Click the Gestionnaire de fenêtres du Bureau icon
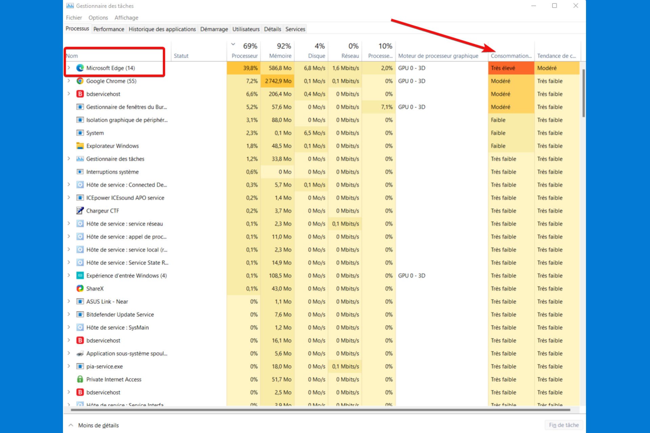 tap(80, 107)
